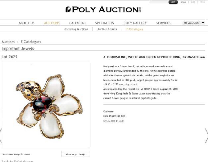Viewport: 208px width, 162px height.
Task: Open the About Us menu
Action: click(x=27, y=23)
